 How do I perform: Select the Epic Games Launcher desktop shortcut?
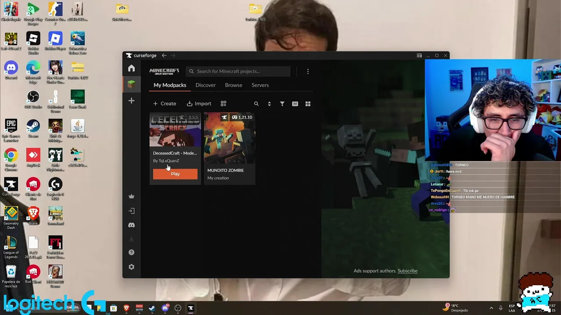point(11,130)
